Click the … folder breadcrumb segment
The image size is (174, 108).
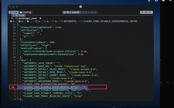pos(30,21)
